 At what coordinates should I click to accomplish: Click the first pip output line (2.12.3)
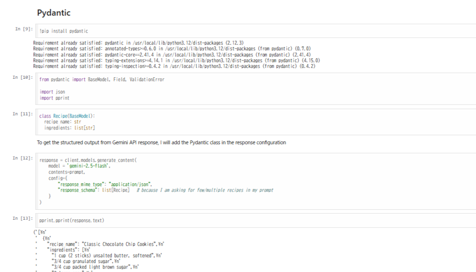tap(138, 43)
